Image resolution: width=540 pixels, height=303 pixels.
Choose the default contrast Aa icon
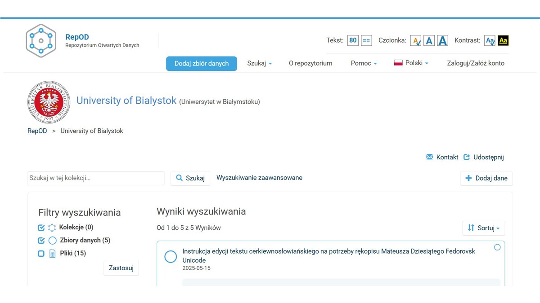click(490, 41)
